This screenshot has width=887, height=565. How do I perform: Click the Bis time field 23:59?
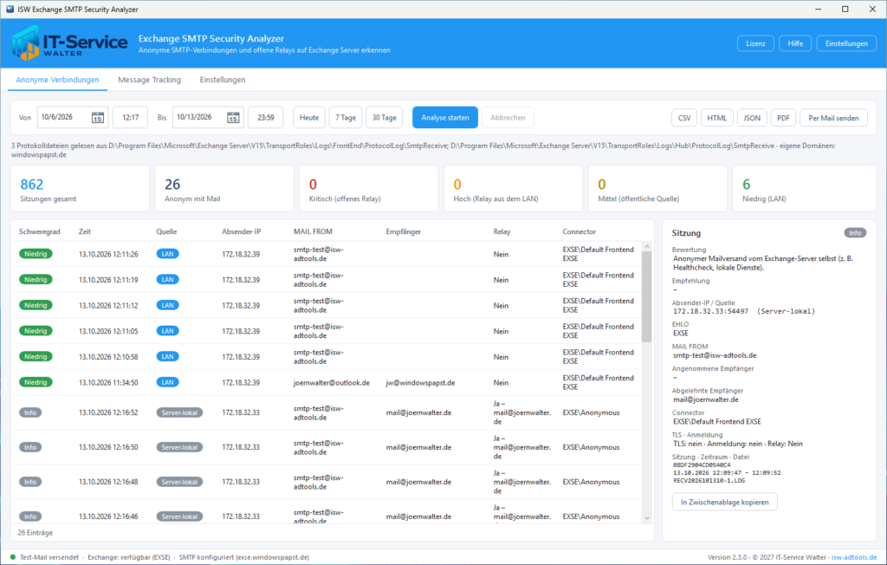[x=266, y=118]
